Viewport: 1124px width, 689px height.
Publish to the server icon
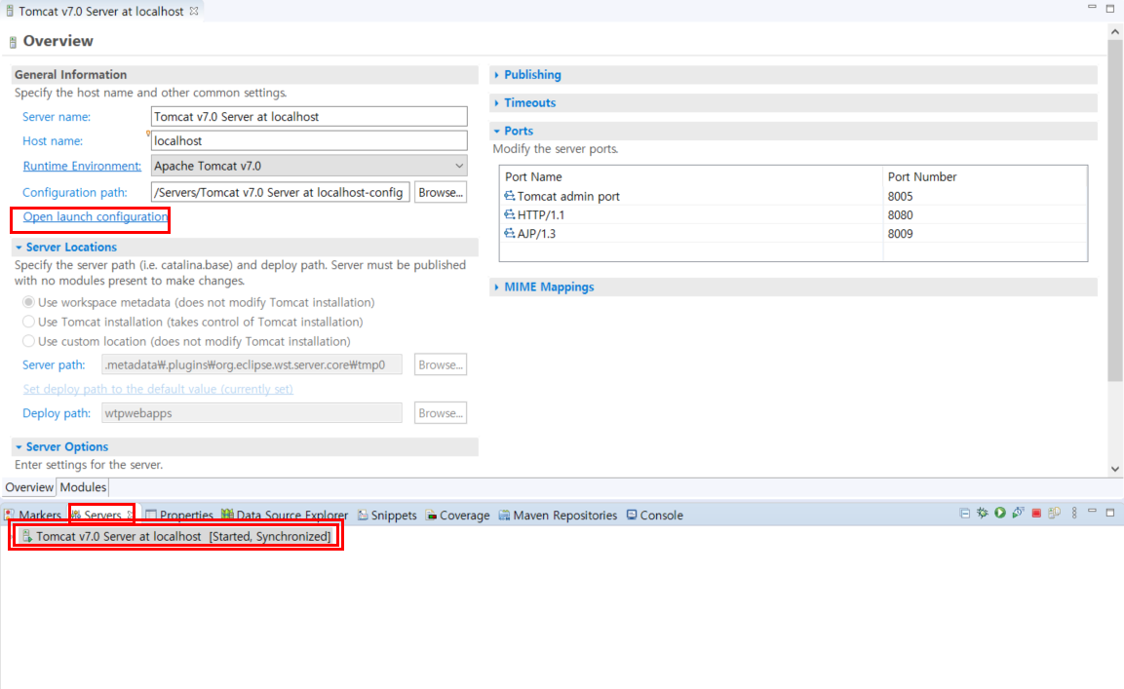click(x=1055, y=514)
